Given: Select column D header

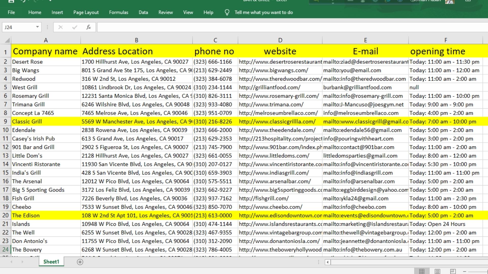Looking at the screenshot, I should click(280, 40).
